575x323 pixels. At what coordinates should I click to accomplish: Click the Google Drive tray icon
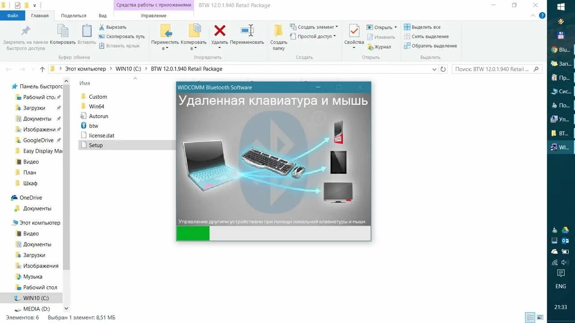(565, 230)
